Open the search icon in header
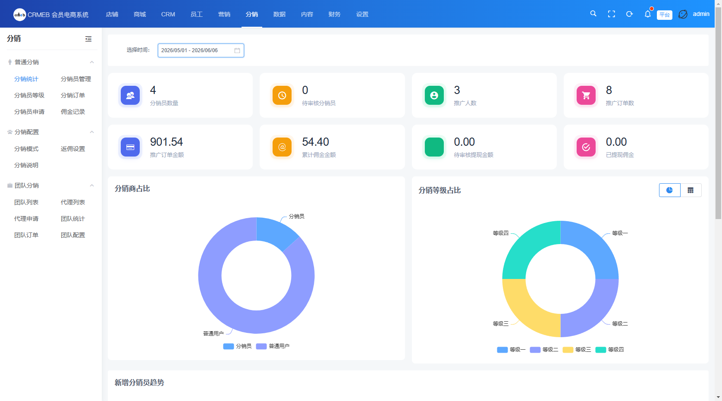 point(593,14)
